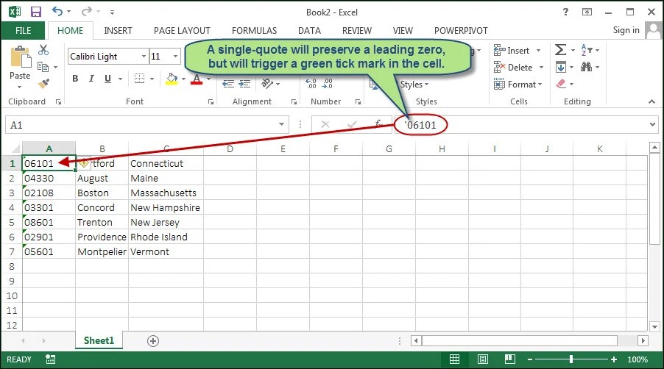This screenshot has height=369, width=664.
Task: Open Find & Select binoculars
Action: pyautogui.click(x=586, y=67)
